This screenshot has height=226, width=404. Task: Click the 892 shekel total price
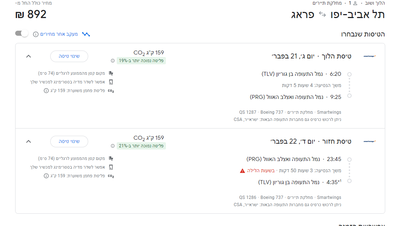click(x=31, y=15)
